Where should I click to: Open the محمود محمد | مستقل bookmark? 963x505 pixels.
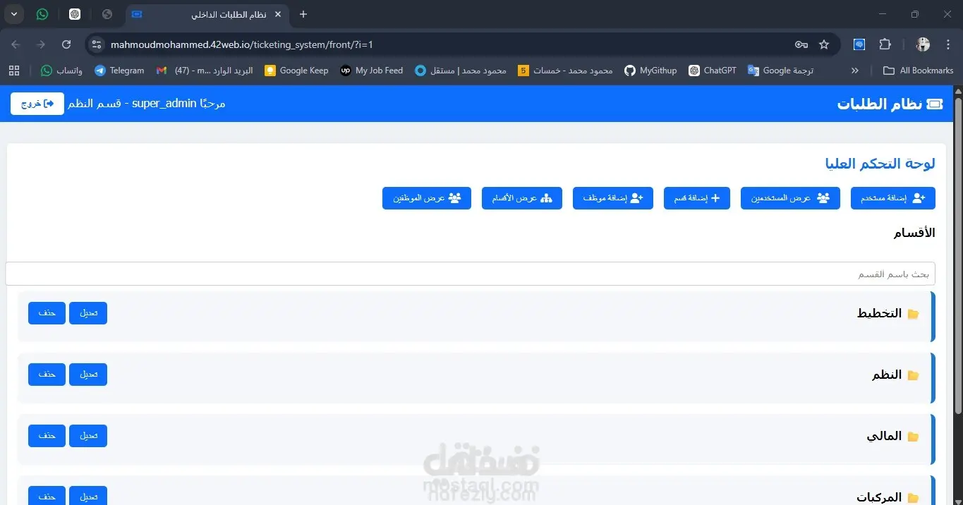pyautogui.click(x=461, y=71)
